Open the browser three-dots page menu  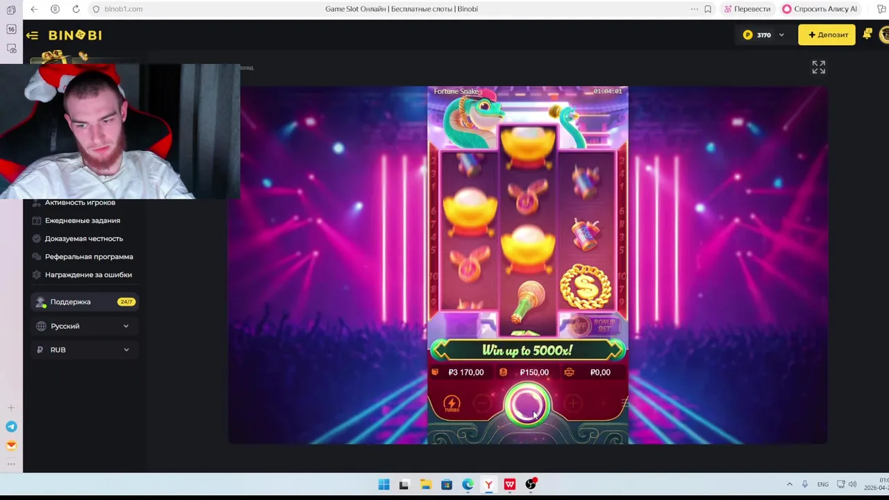point(694,9)
